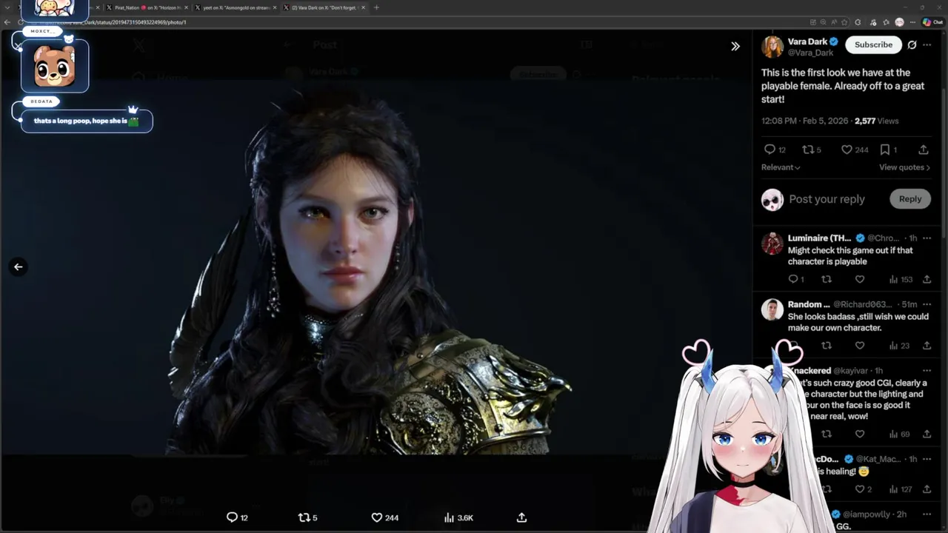
Task: Open browser settings and more menu
Action: pos(912,22)
